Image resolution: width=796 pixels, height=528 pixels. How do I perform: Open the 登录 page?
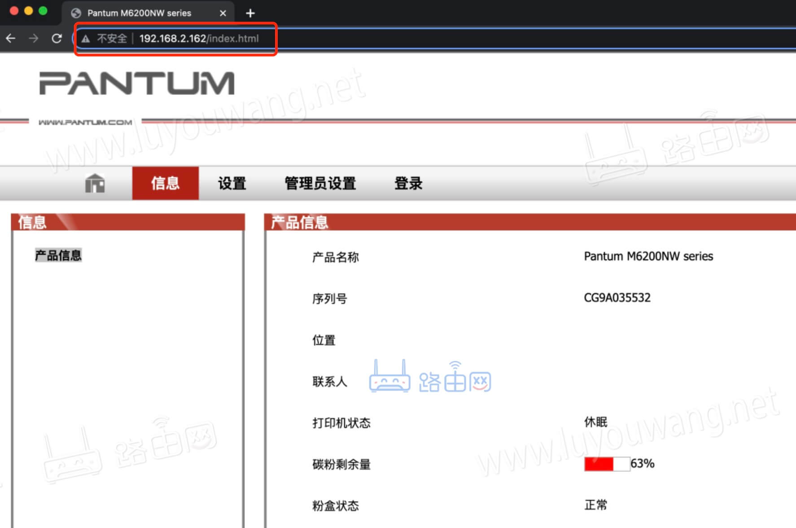click(x=408, y=183)
